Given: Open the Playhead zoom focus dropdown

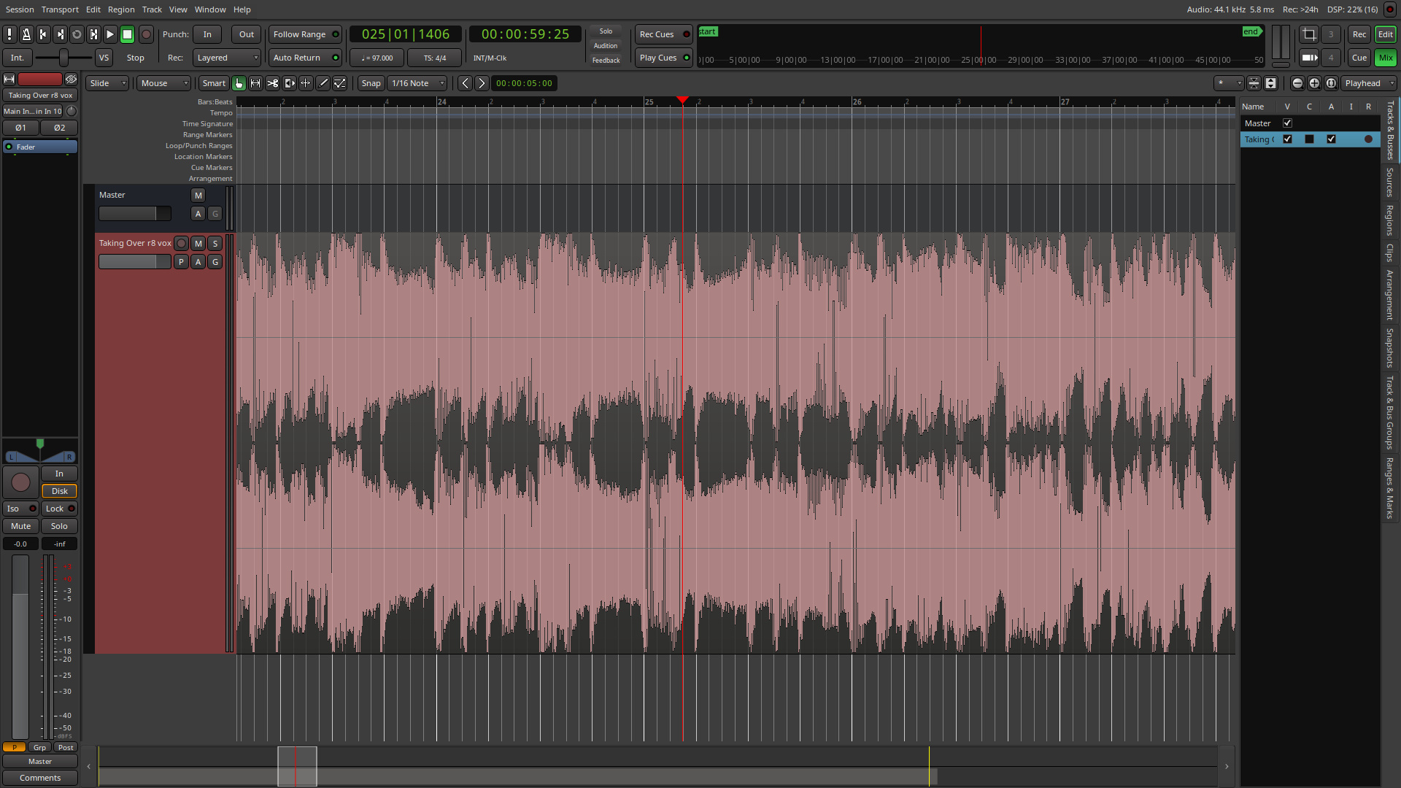Looking at the screenshot, I should pos(1369,83).
